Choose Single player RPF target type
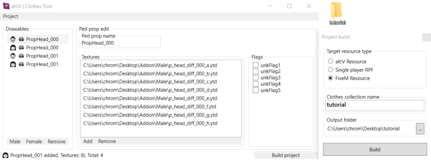Screen dimensions: 431x160 331,70
